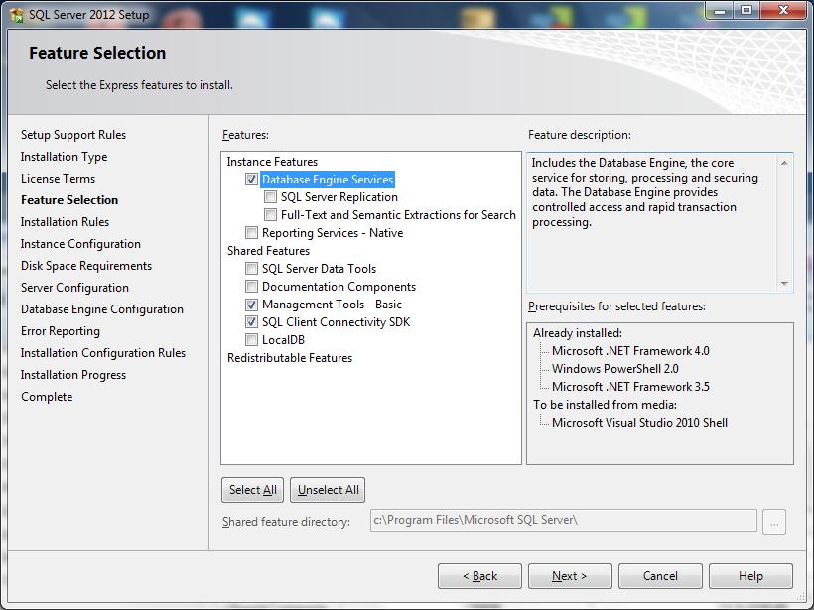
Task: Click the Shared feature directory path field
Action: [563, 521]
